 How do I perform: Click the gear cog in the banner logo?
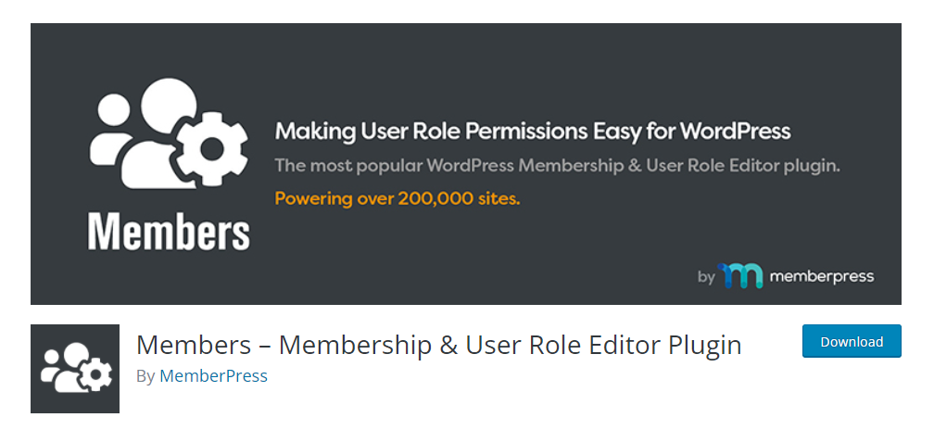(x=212, y=148)
